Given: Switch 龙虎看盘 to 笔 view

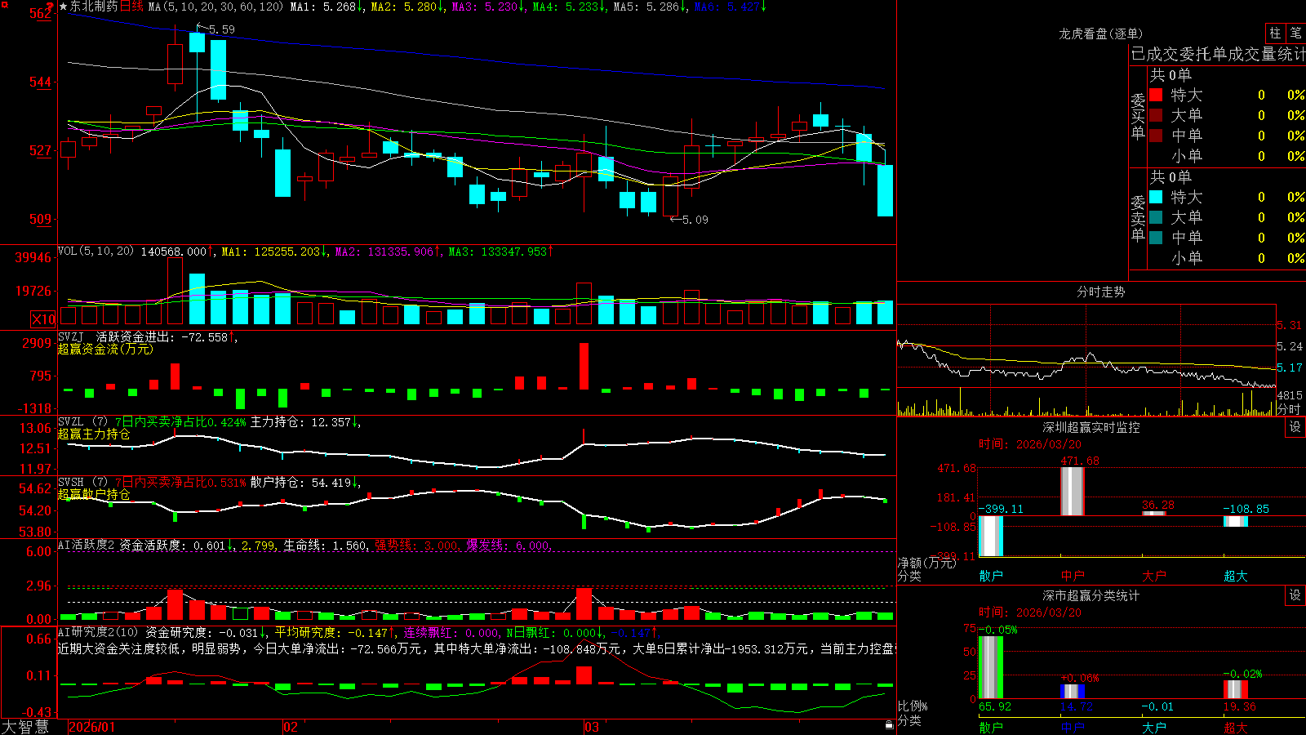Looking at the screenshot, I should 1296,33.
